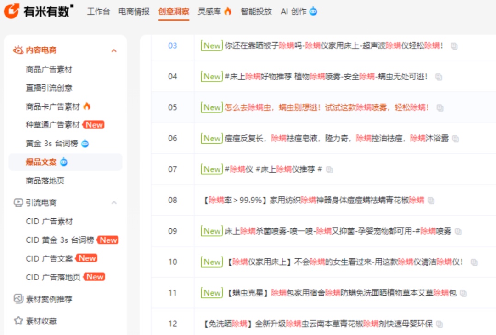Open copy titled 【除螨率＞99.9%】
This screenshot has height=335, width=496.
point(313,200)
